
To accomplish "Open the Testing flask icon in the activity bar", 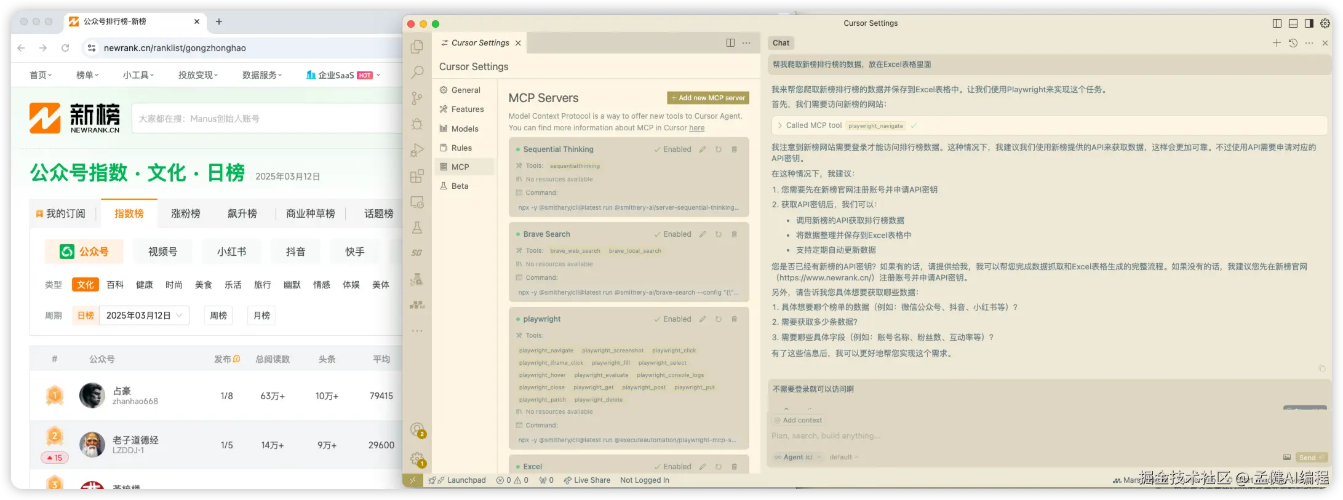I will [417, 228].
